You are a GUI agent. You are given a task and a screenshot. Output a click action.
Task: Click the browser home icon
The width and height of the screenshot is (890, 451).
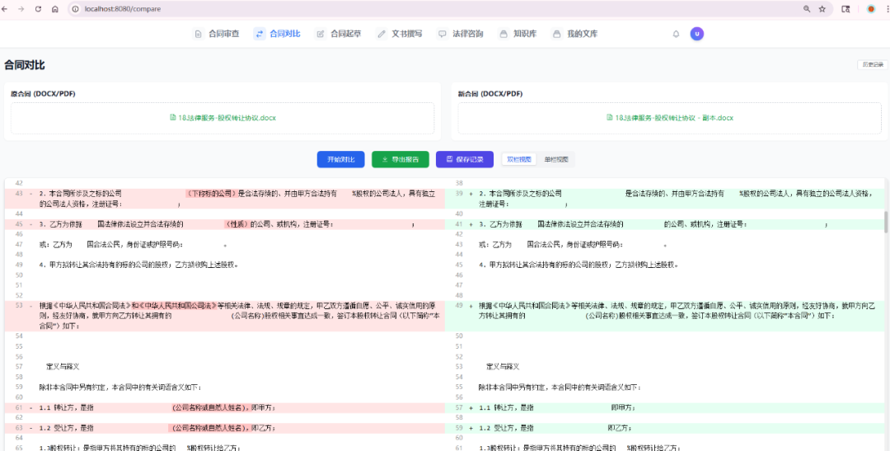pos(54,9)
